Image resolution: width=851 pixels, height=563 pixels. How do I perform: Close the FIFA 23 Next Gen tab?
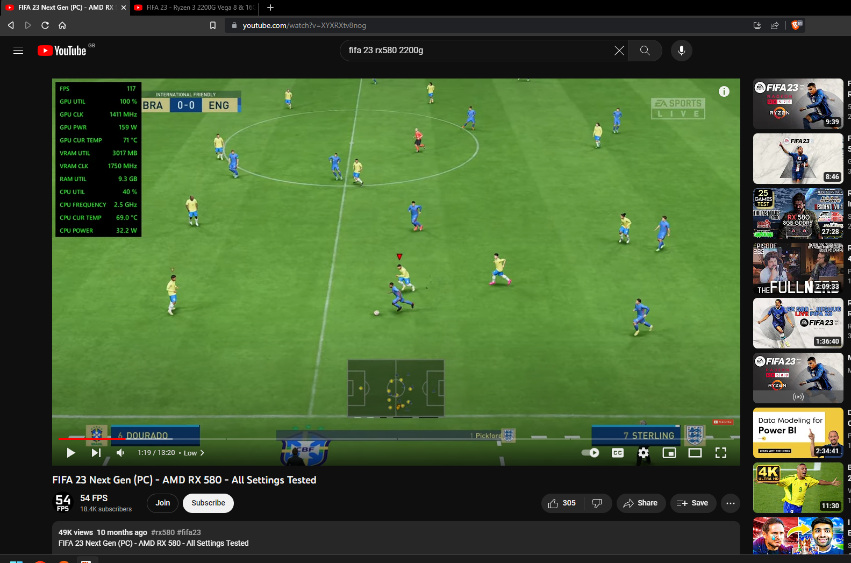[124, 8]
